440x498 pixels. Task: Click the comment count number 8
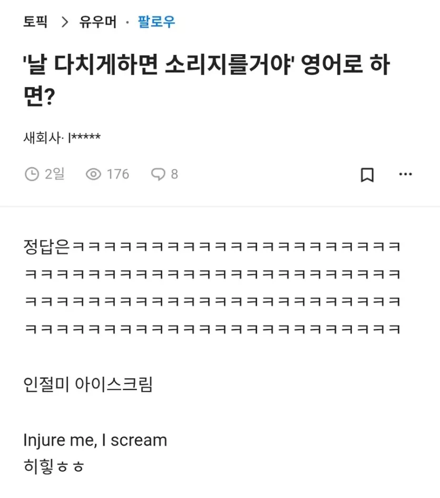[174, 174]
